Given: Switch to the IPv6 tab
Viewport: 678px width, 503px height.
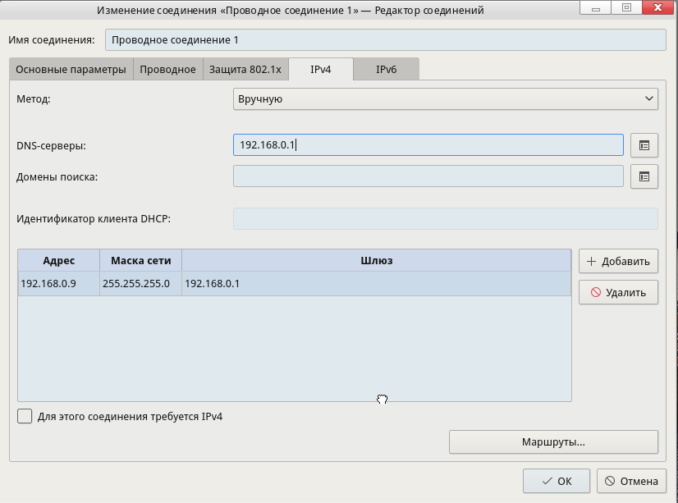Looking at the screenshot, I should point(386,70).
